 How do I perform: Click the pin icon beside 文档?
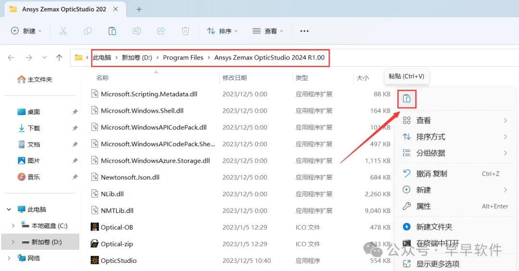tap(75, 144)
